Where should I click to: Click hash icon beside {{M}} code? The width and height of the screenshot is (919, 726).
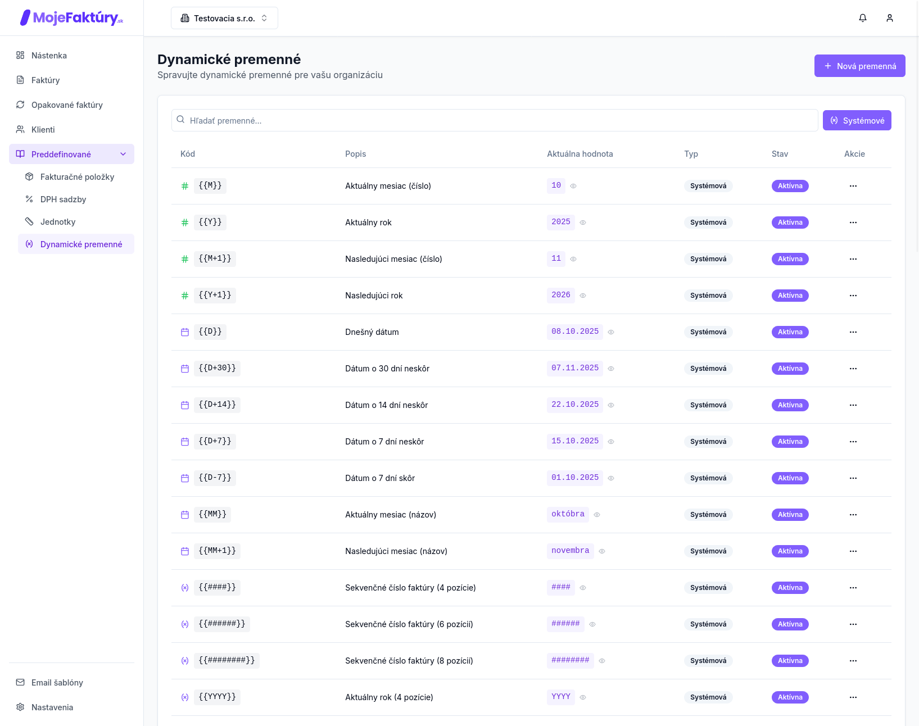pyautogui.click(x=185, y=186)
